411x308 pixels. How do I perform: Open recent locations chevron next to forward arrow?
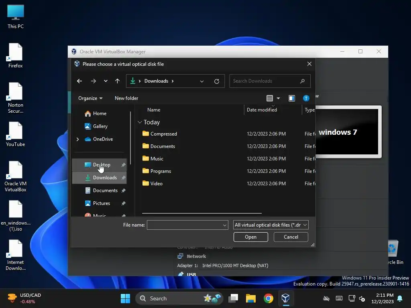coord(106,81)
